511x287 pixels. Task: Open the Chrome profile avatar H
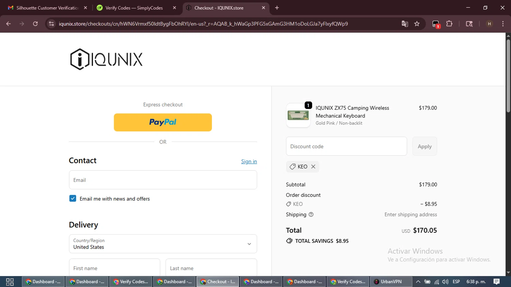coord(490,24)
